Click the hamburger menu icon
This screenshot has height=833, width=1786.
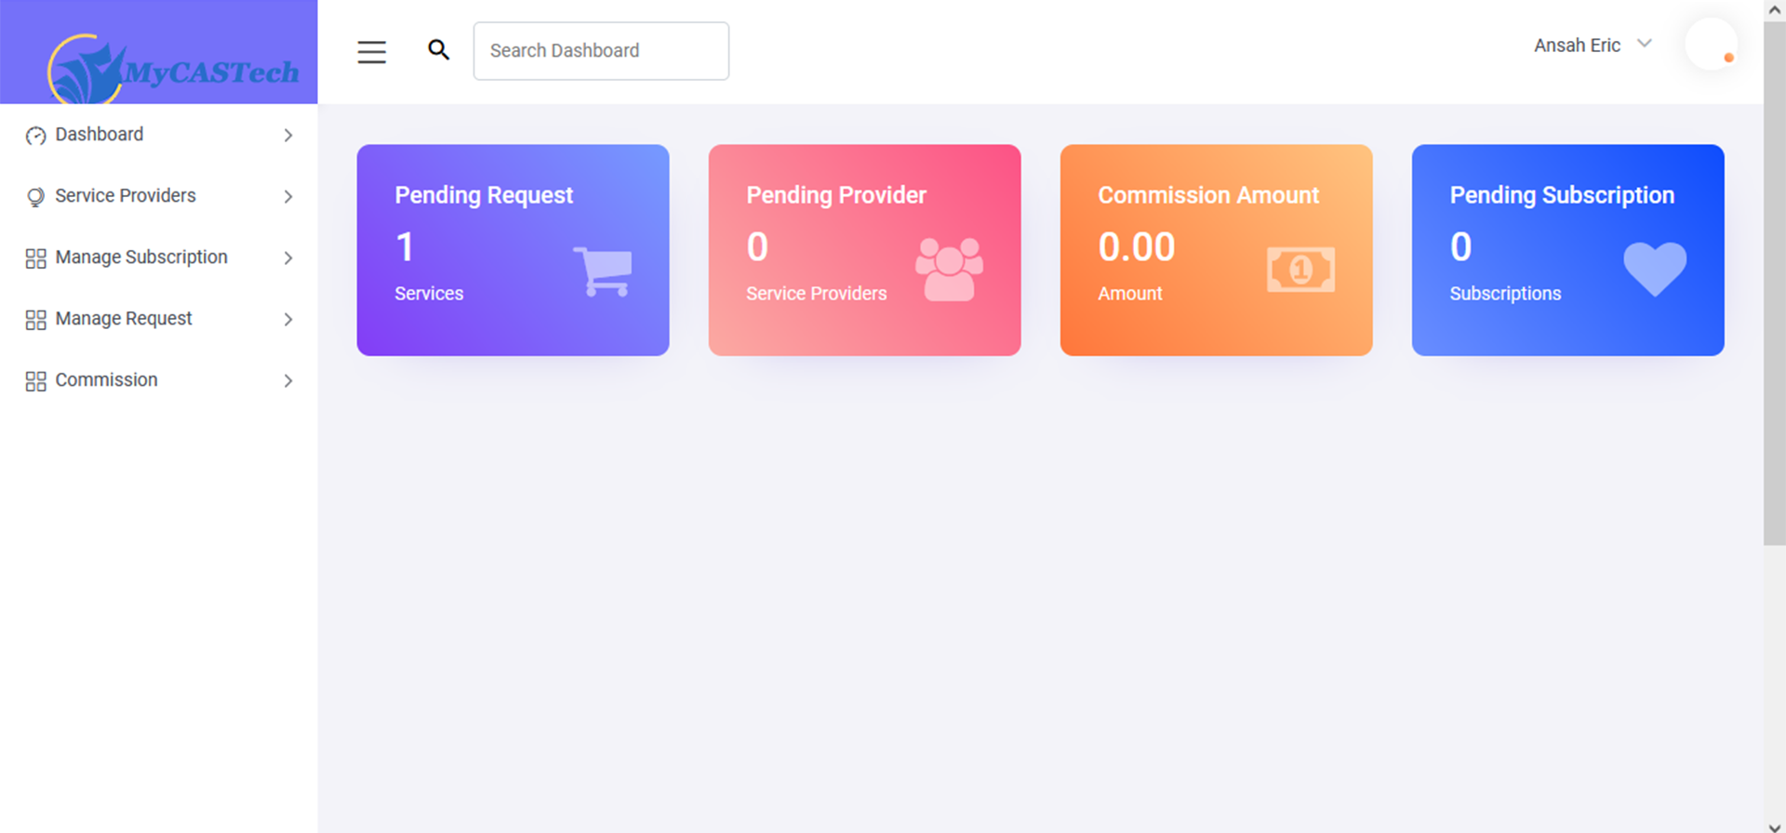(x=371, y=52)
